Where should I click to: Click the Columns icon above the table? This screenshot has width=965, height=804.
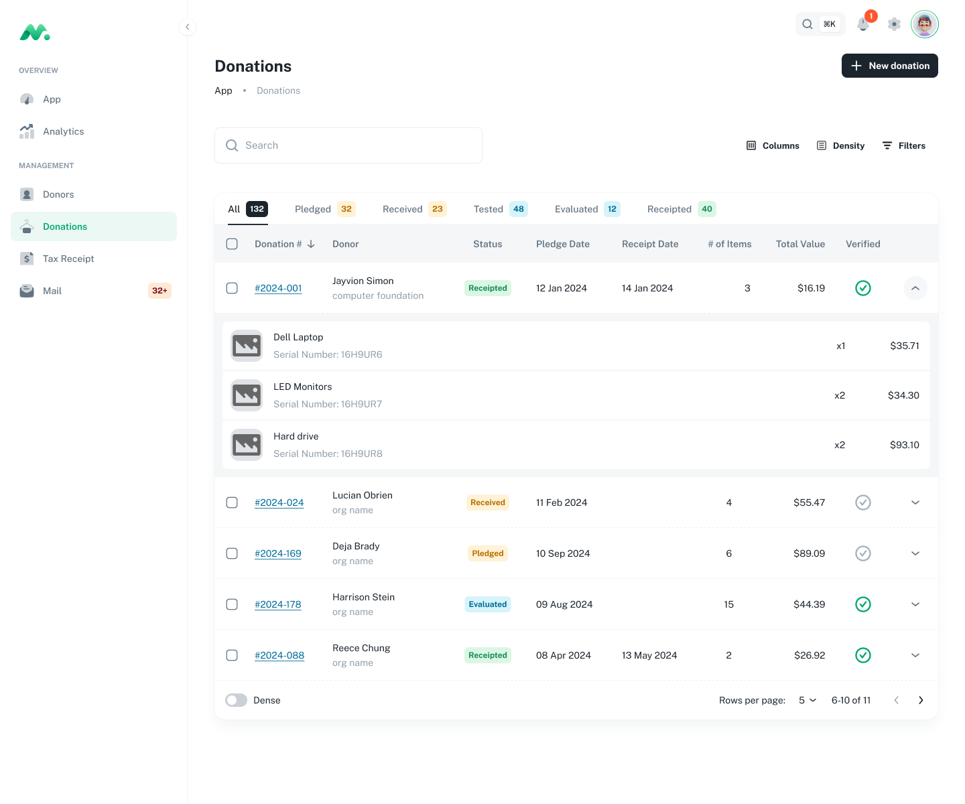751,145
